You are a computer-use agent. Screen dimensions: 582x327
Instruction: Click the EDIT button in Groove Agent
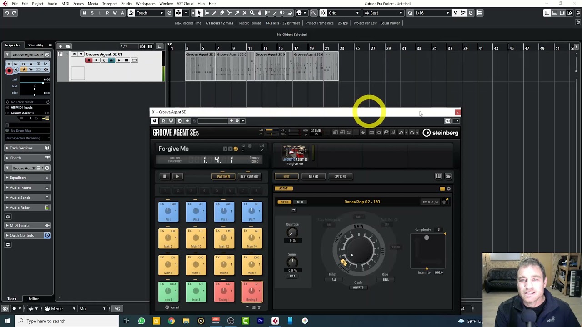(286, 177)
